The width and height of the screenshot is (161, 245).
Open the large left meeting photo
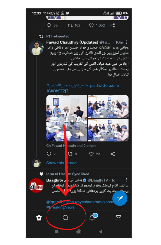click(66, 118)
